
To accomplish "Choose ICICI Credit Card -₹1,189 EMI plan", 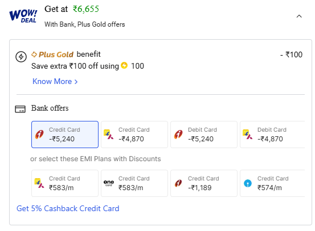I will (x=204, y=183).
